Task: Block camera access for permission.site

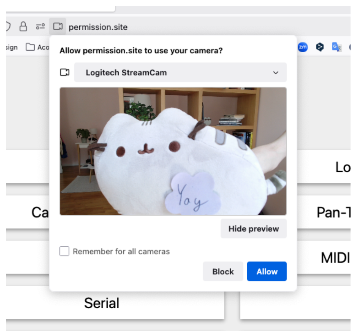Action: (223, 272)
